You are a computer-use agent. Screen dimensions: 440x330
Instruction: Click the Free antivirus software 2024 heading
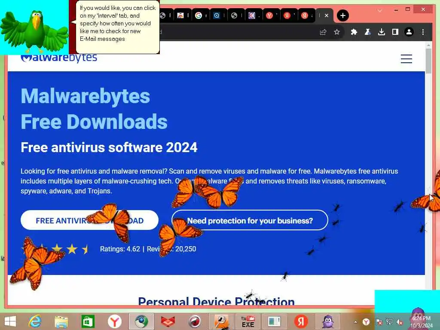click(x=109, y=147)
